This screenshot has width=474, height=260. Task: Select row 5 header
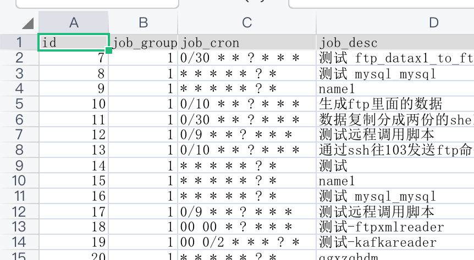tap(19, 104)
